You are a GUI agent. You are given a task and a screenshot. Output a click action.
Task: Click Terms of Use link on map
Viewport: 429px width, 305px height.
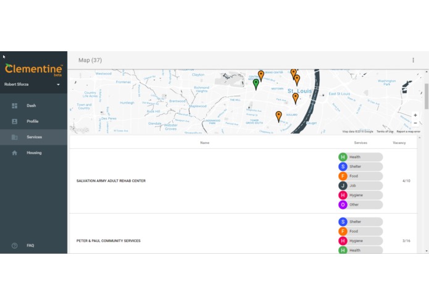click(x=385, y=132)
